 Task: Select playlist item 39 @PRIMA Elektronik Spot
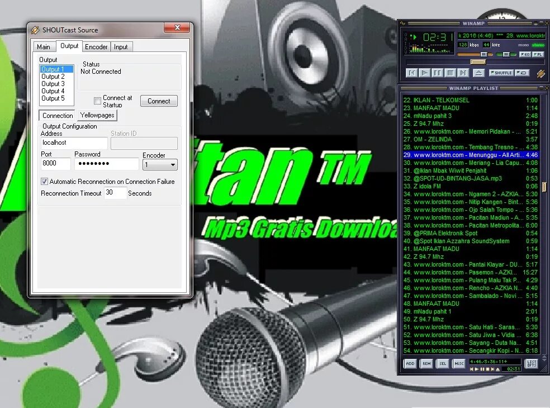[x=471, y=233]
